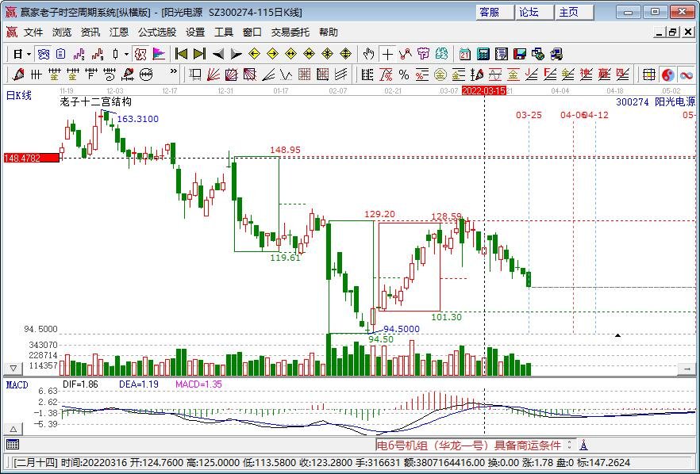Image resolution: width=700 pixels, height=474 pixels.
Task: Open the period 日 dropdown arrow
Action: click(29, 55)
